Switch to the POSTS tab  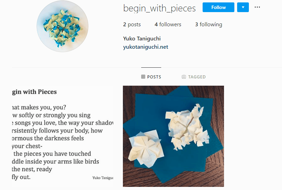(151, 77)
